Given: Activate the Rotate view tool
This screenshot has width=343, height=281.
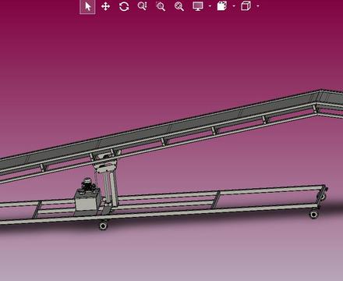Looking at the screenshot, I should click(x=124, y=6).
